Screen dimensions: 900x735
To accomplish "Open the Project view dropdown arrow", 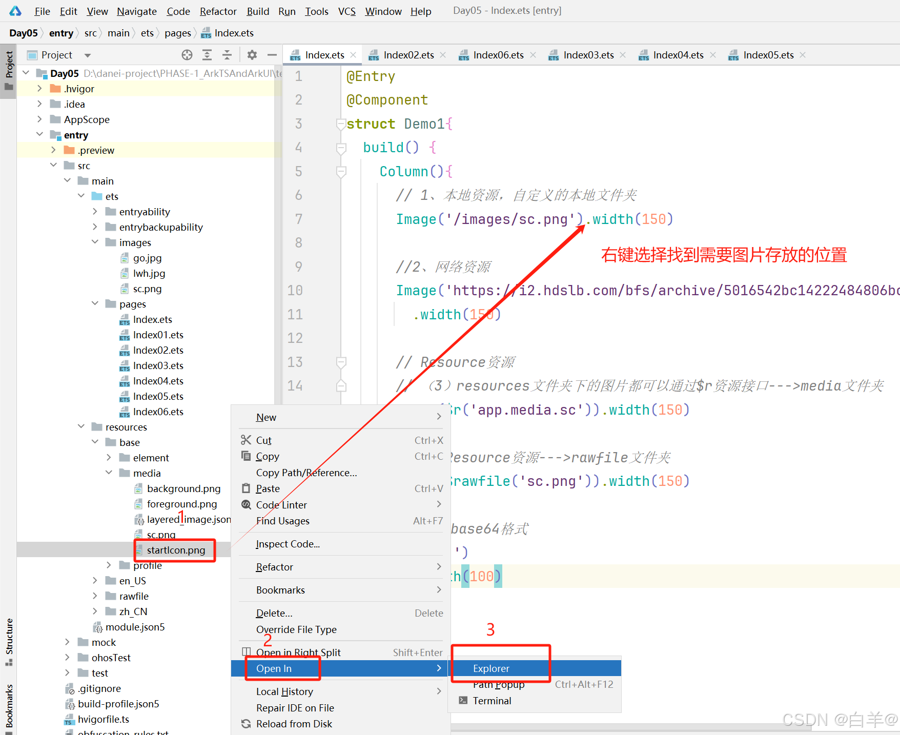I will click(88, 55).
